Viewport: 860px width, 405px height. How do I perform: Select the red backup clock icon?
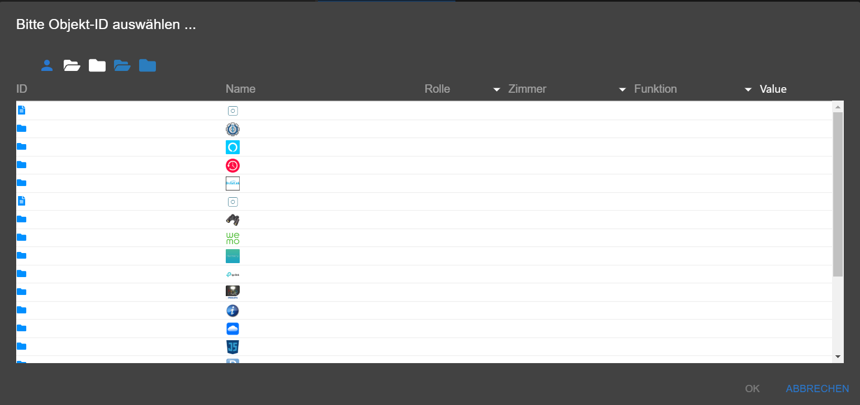(x=232, y=165)
